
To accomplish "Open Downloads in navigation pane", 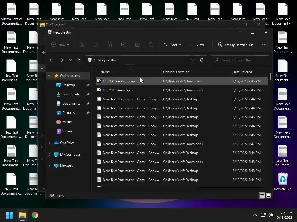I will (71, 94).
